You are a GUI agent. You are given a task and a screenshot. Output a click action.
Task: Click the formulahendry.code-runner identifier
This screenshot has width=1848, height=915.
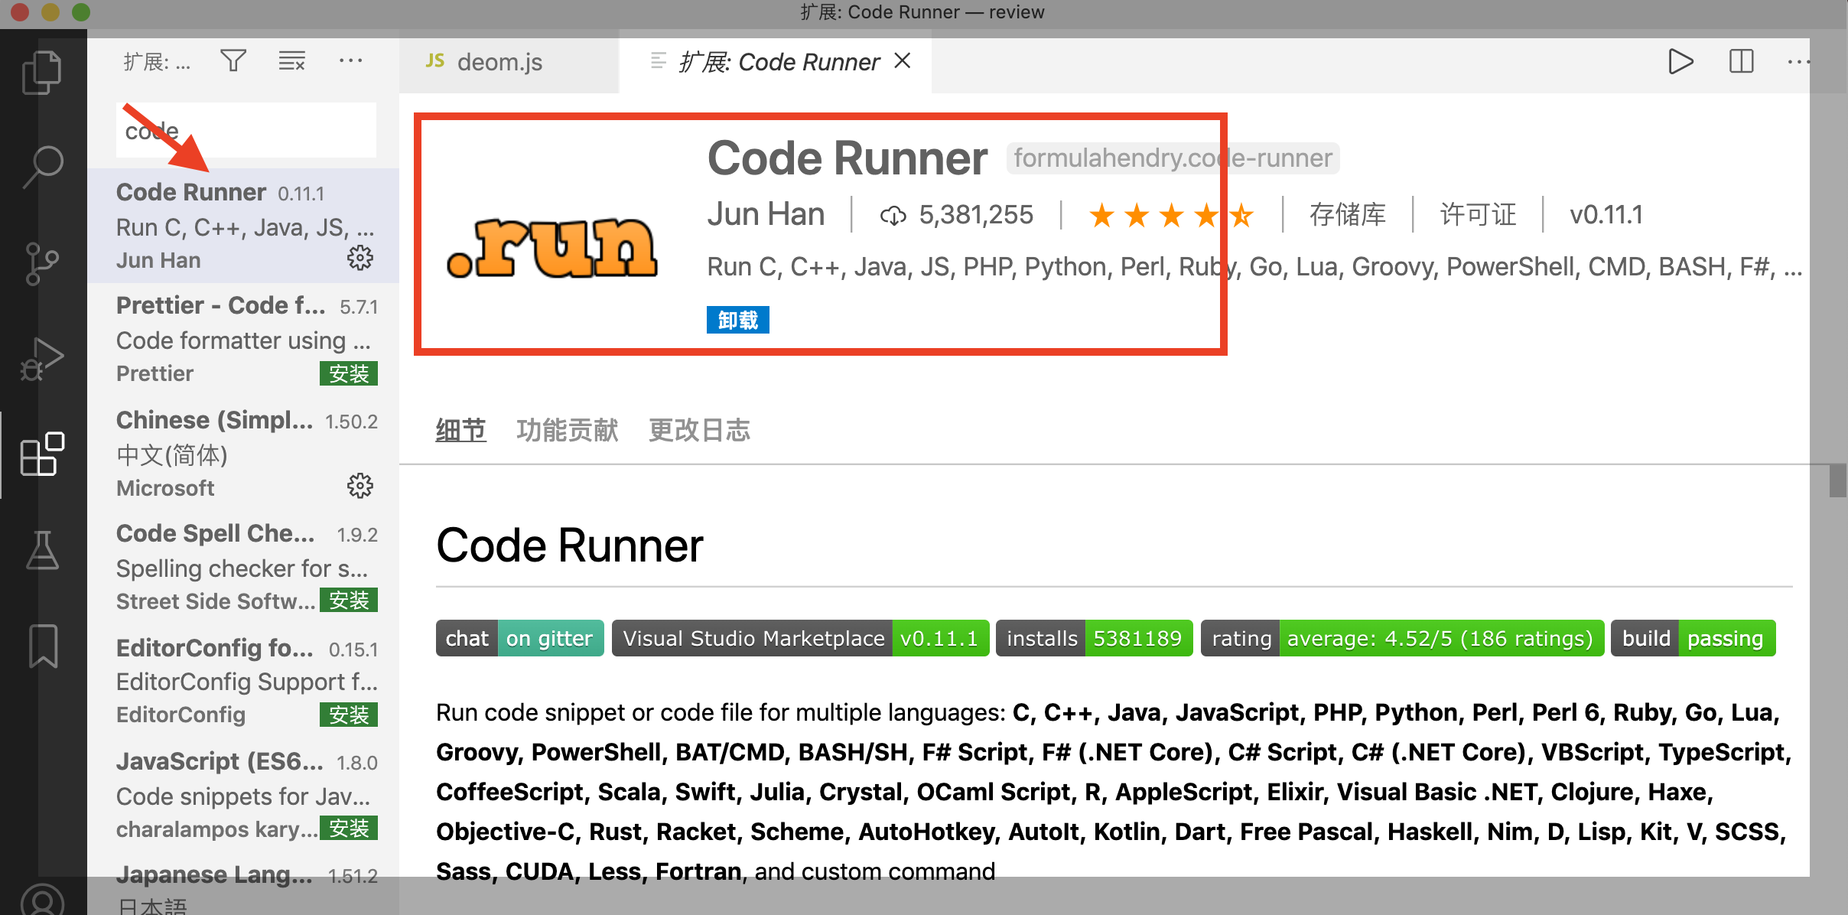coord(1173,158)
